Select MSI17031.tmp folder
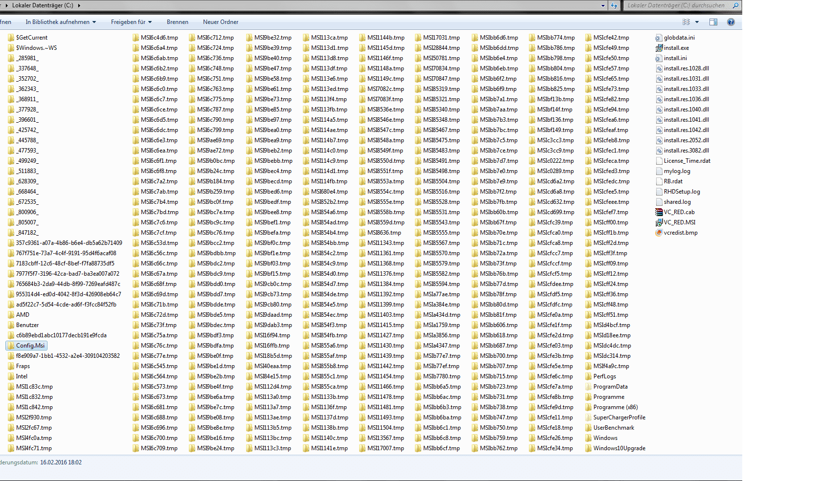The image size is (822, 481). 437,38
